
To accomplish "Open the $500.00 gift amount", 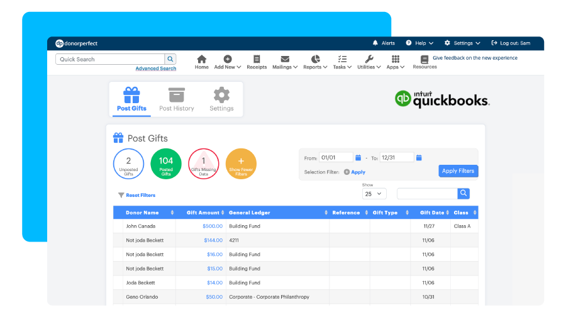I will (x=213, y=226).
